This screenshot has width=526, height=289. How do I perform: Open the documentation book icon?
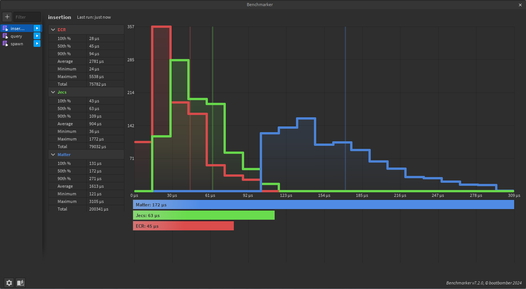click(x=20, y=283)
